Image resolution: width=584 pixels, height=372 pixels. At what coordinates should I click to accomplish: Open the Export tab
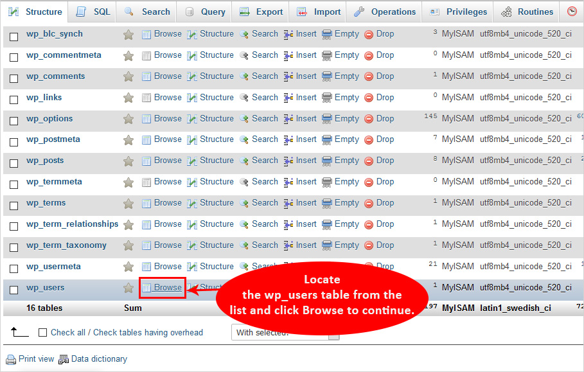[261, 12]
